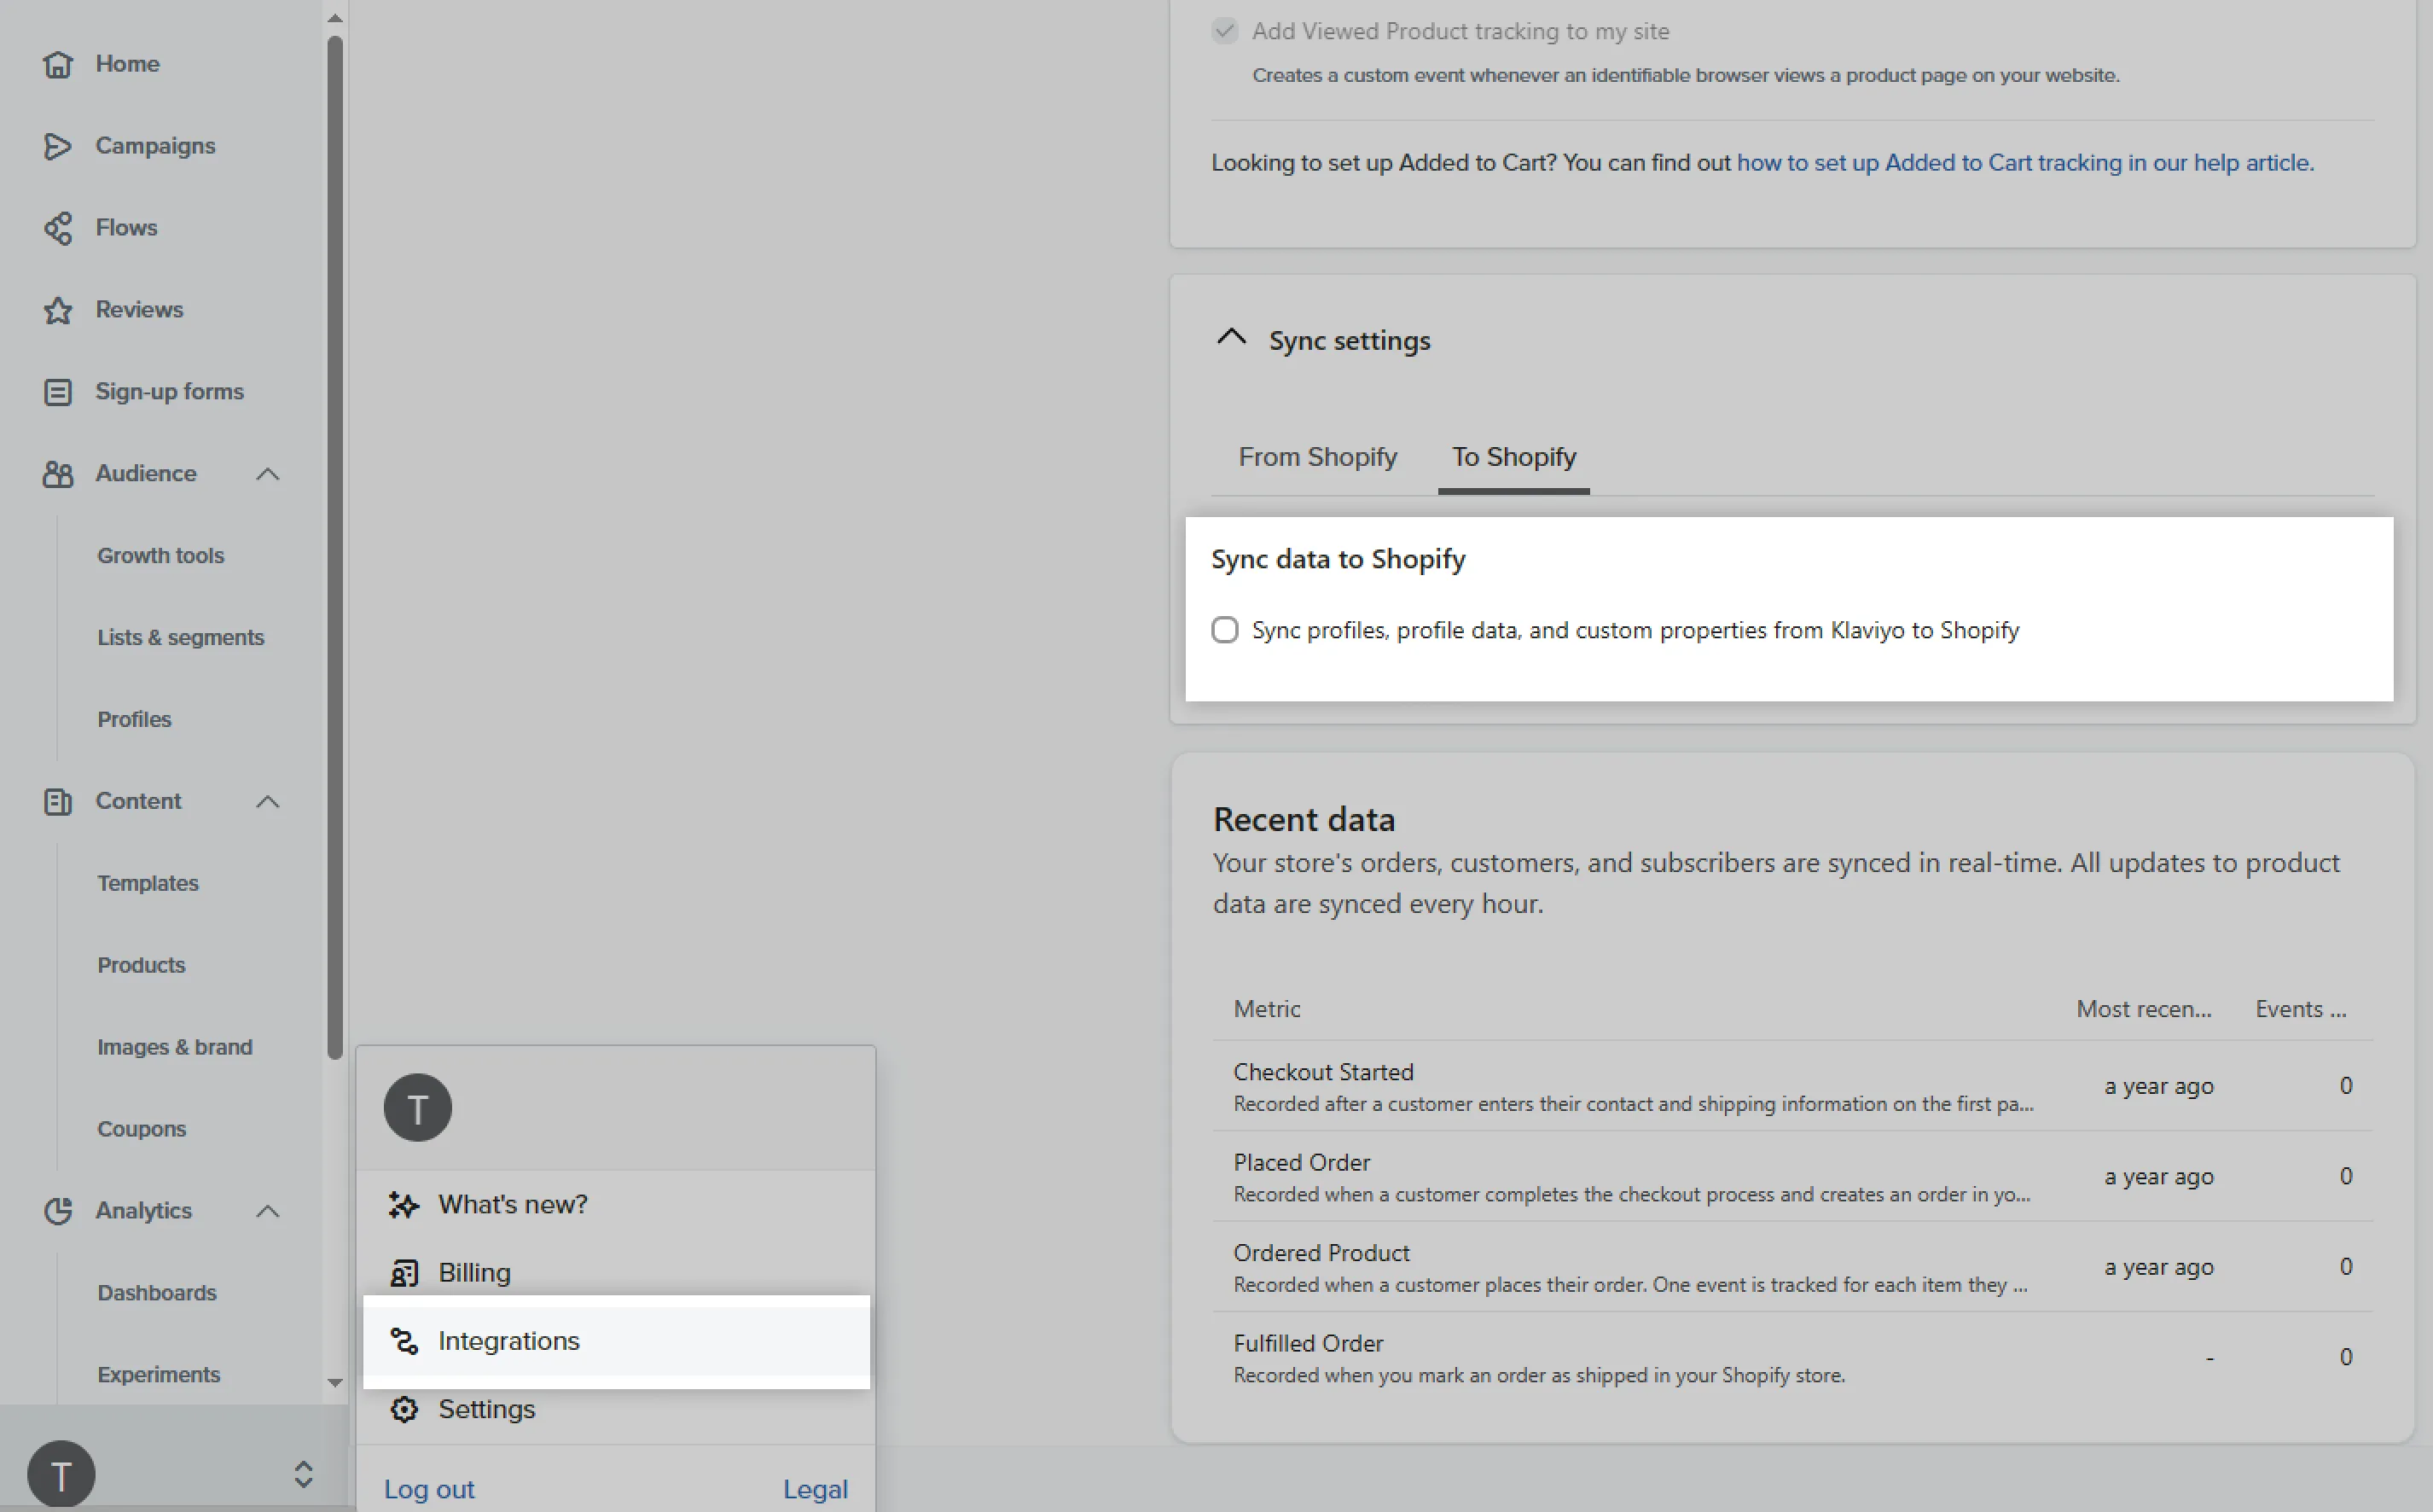Click the Billing receipt icon
This screenshot has width=2433, height=1512.
click(x=404, y=1273)
